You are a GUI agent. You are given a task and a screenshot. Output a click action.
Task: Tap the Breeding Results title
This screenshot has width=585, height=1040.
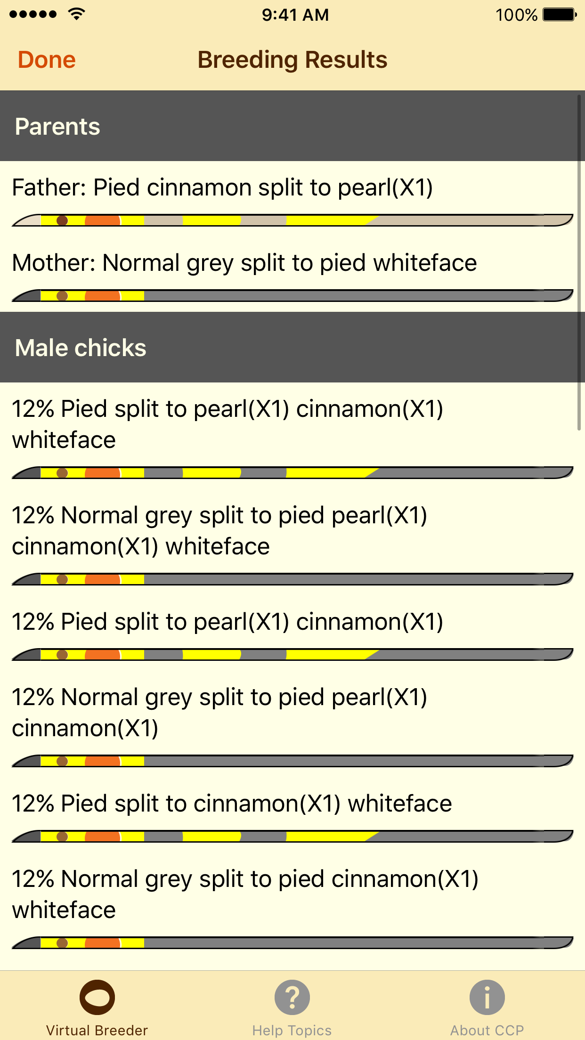point(292,59)
